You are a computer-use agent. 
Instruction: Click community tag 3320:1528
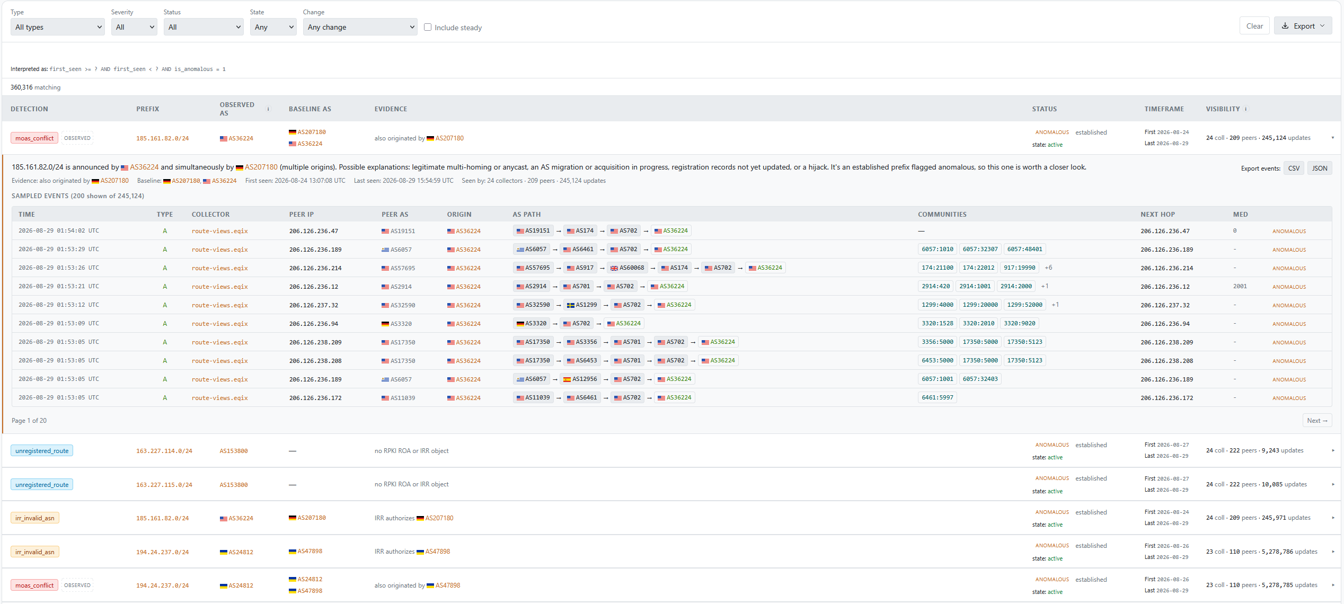click(937, 323)
